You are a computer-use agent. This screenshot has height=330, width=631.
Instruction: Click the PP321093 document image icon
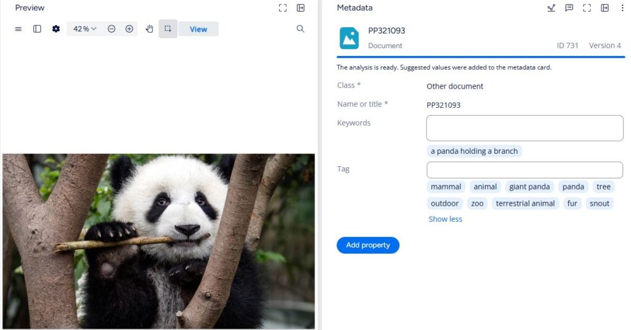pyautogui.click(x=349, y=38)
